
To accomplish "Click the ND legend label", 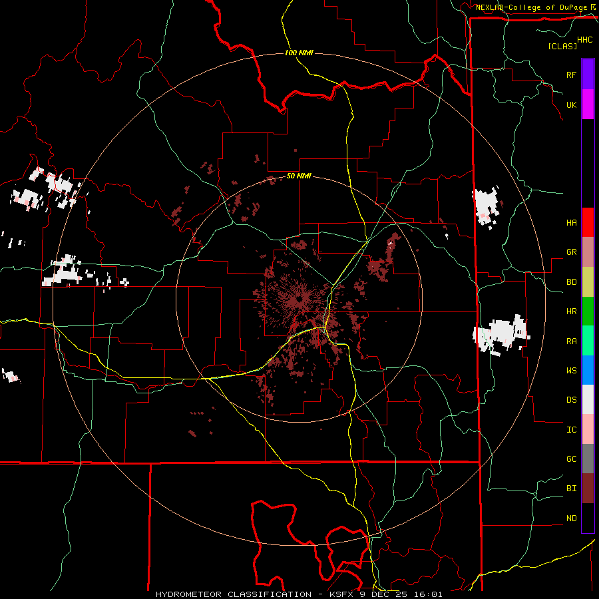I will (571, 518).
